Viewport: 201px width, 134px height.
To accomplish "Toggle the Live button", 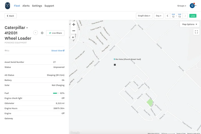I will pos(193,16).
